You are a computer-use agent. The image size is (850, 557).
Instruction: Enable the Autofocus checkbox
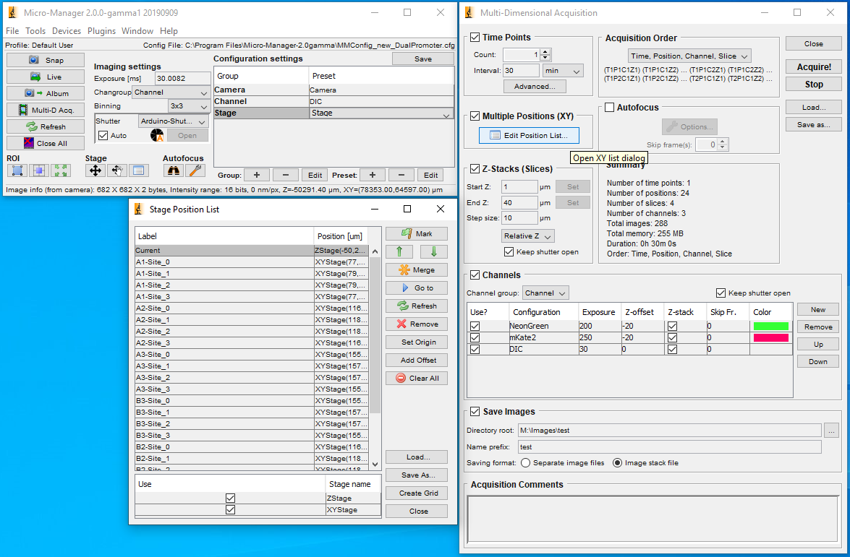(x=609, y=108)
